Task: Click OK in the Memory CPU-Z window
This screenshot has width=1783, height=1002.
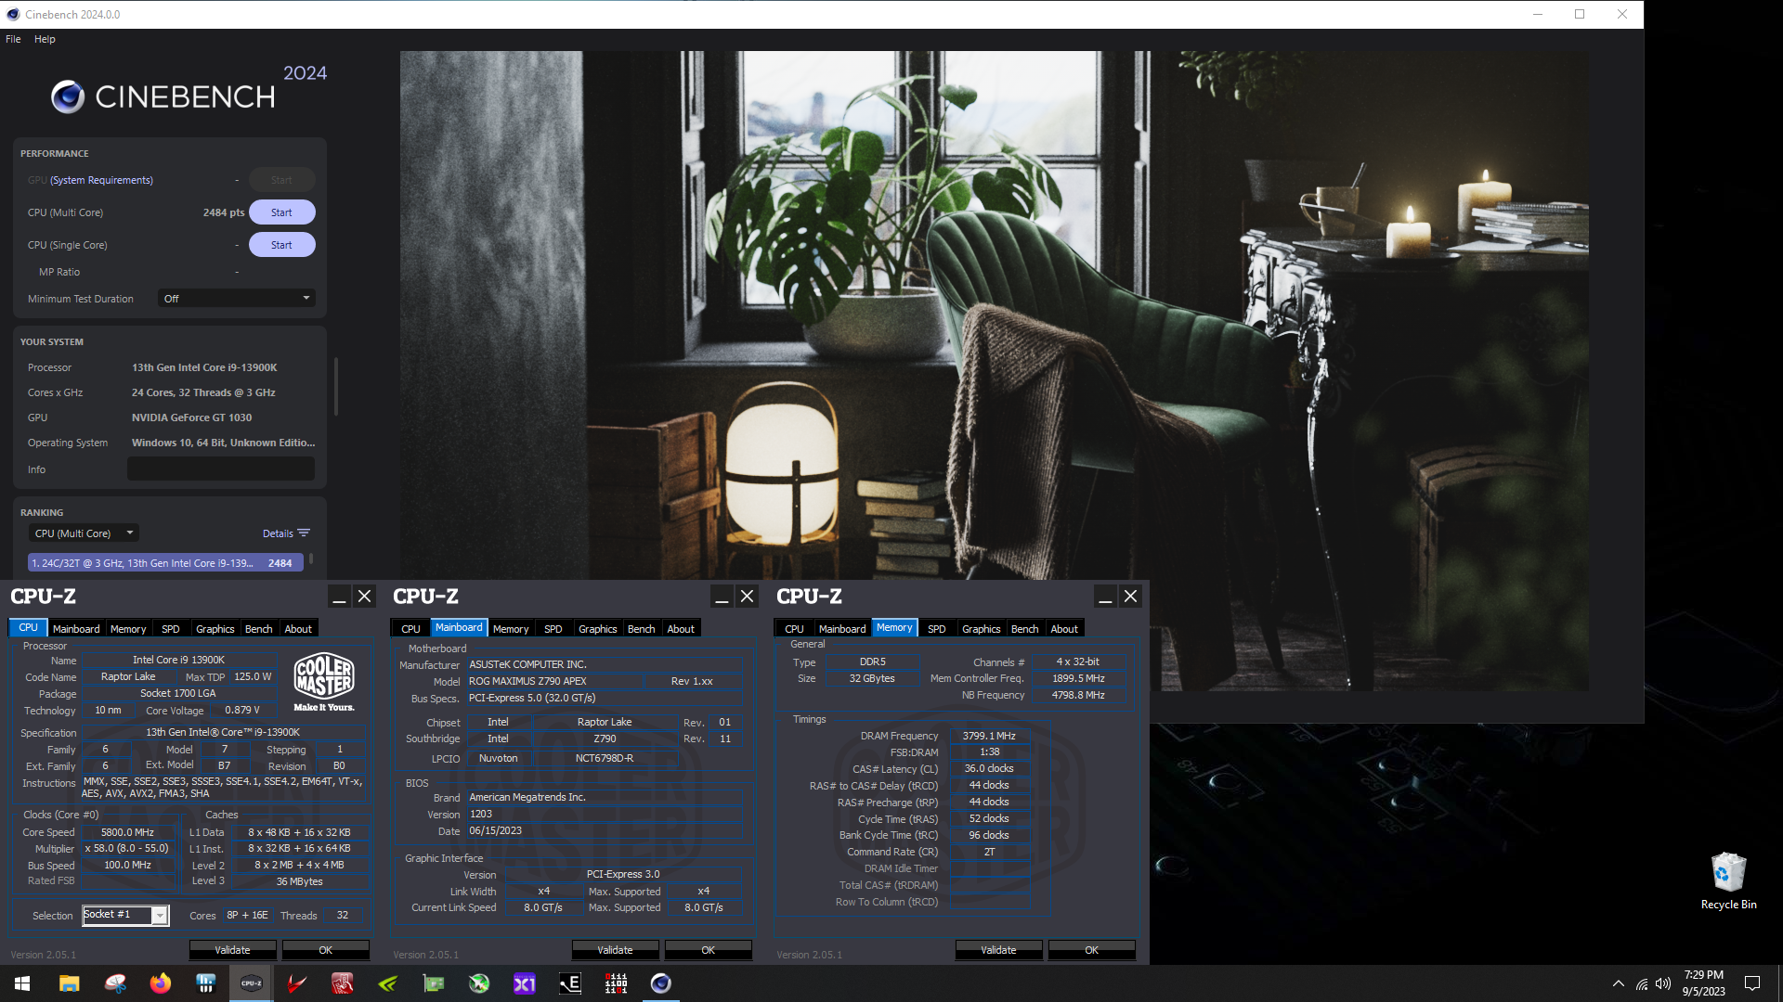Action: [x=1092, y=950]
